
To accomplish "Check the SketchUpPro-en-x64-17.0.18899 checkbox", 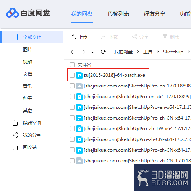I will click(x=72, y=97).
